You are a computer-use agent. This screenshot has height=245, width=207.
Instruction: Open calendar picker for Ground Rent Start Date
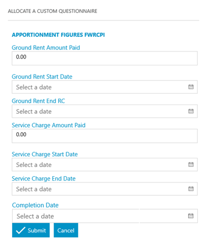pyautogui.click(x=191, y=87)
